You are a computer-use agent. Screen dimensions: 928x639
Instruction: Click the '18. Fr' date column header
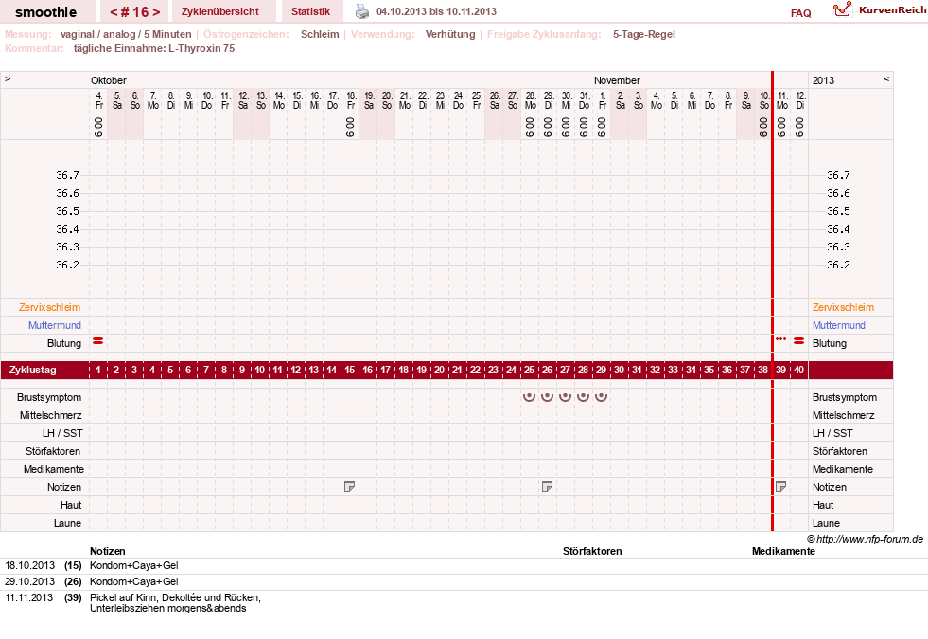pos(351,100)
